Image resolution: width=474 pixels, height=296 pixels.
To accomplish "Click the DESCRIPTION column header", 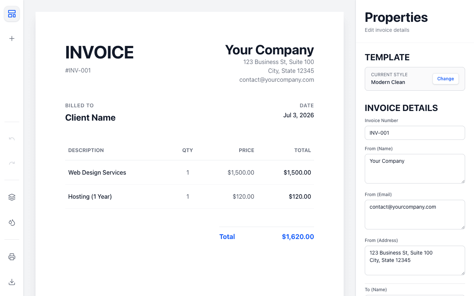I will point(86,150).
